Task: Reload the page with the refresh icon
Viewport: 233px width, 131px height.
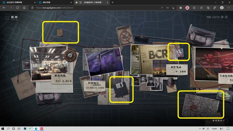Action: click(17, 8)
